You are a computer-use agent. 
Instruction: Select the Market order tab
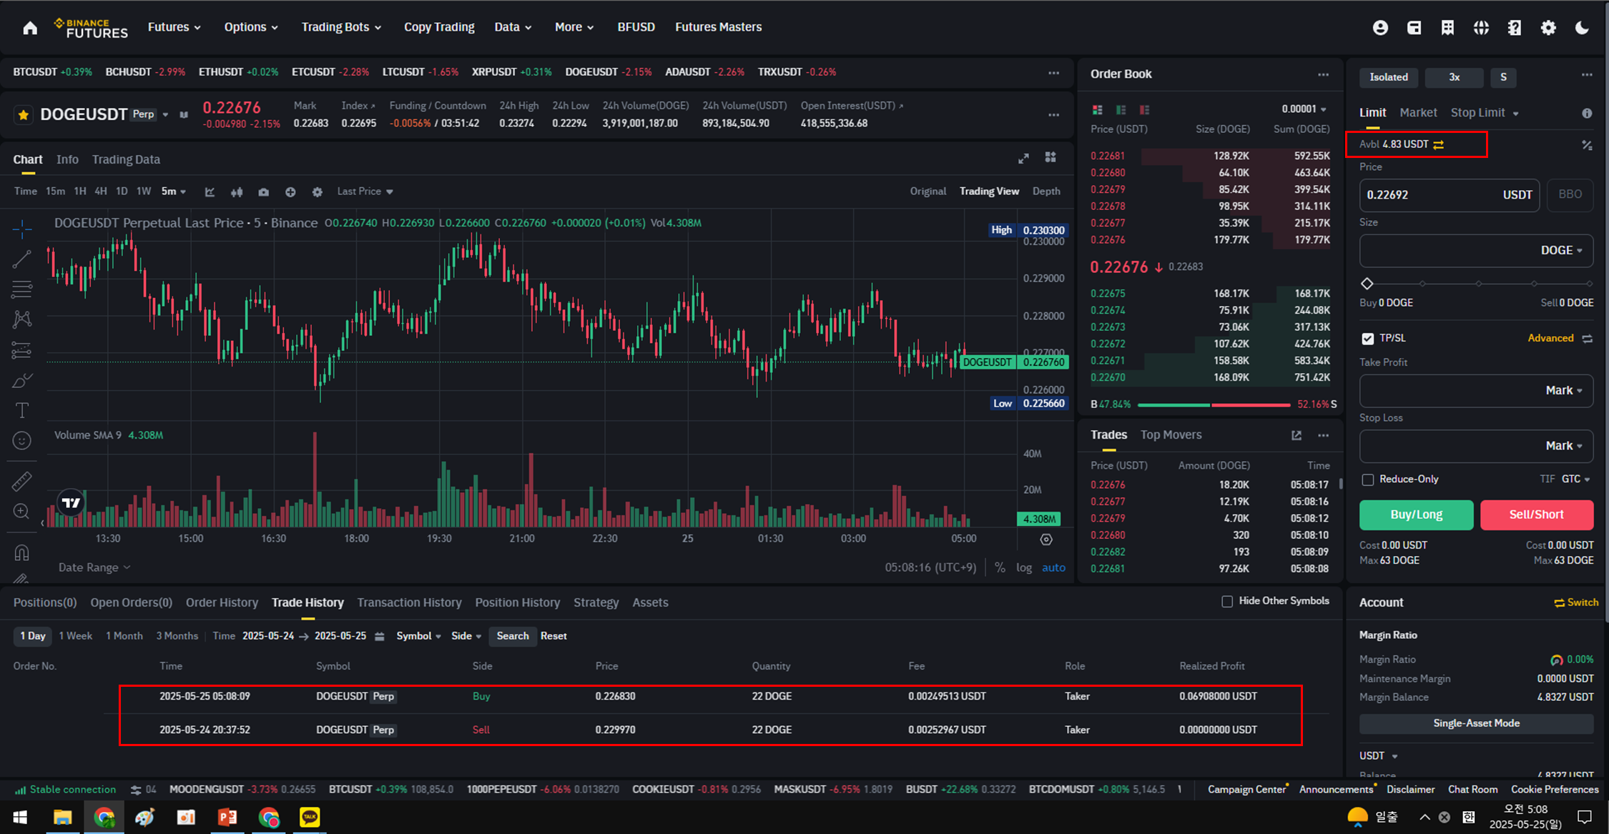[x=1418, y=113]
